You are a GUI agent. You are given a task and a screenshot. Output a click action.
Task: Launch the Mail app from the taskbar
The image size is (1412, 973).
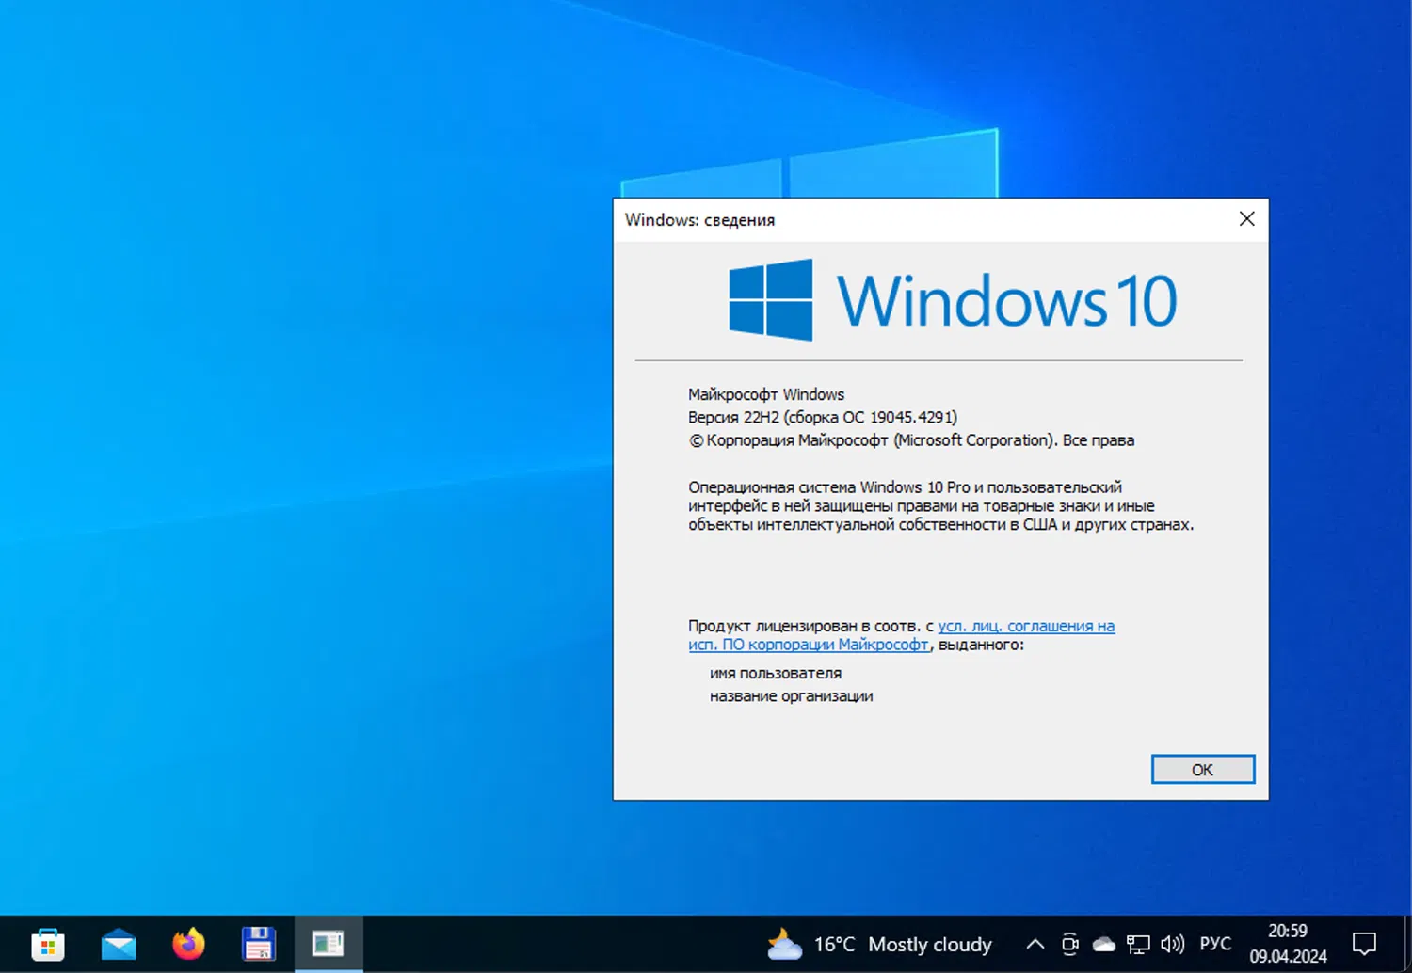click(118, 944)
